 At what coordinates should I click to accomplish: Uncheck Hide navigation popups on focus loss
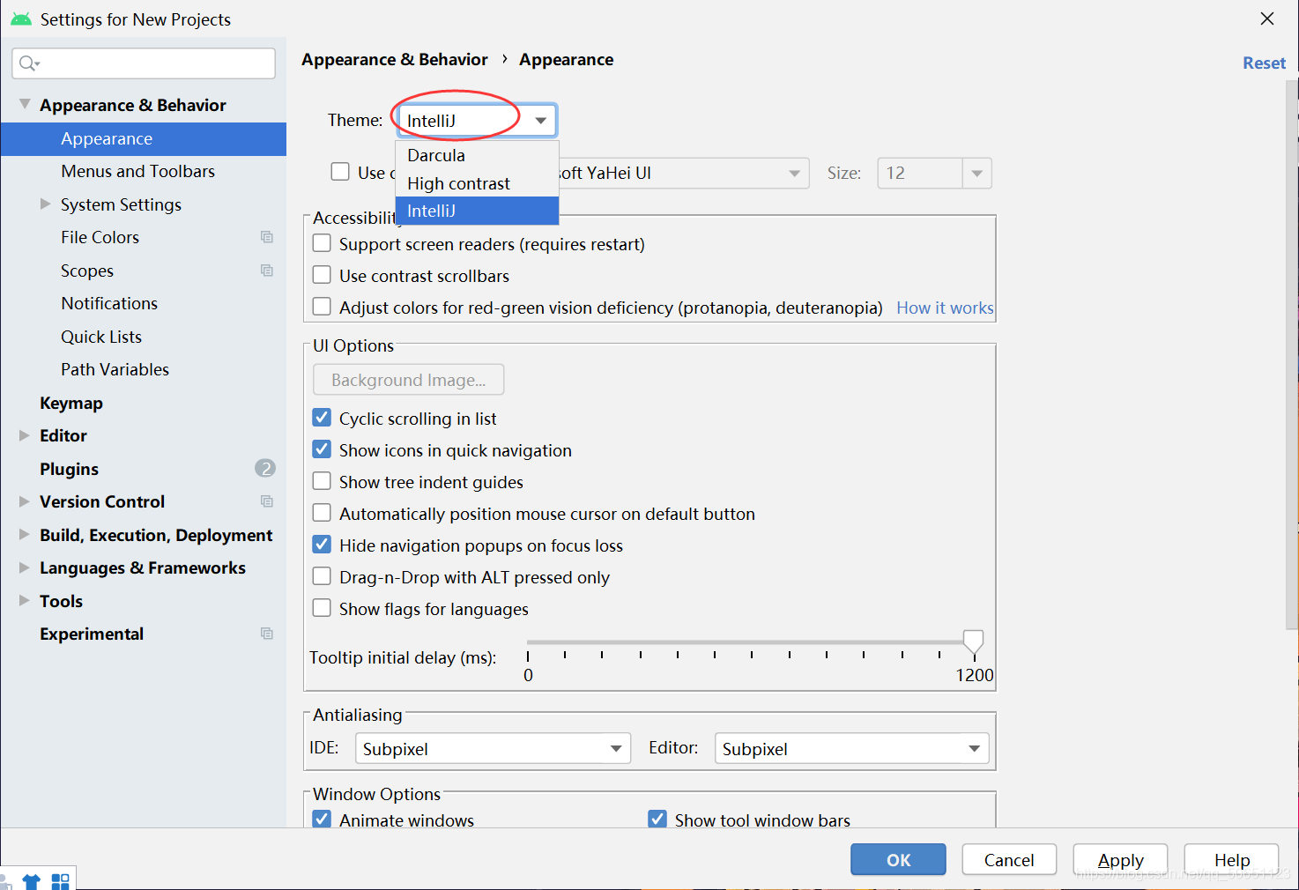pos(323,545)
